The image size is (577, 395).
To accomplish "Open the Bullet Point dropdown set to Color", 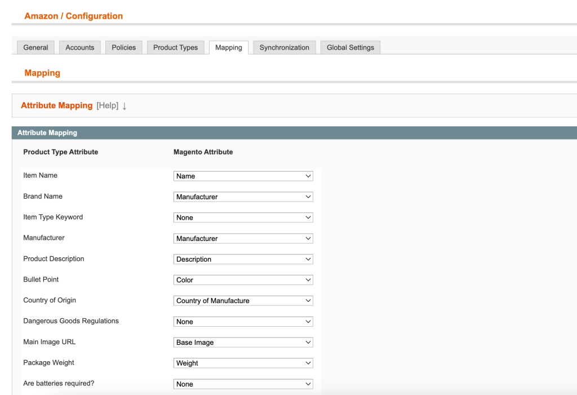I will [x=243, y=280].
